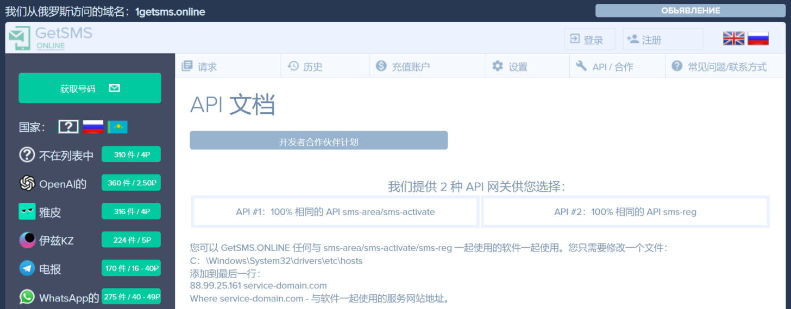Click the WhatsApp service icon
Viewport: 791px width, 309px height.
coord(27,297)
